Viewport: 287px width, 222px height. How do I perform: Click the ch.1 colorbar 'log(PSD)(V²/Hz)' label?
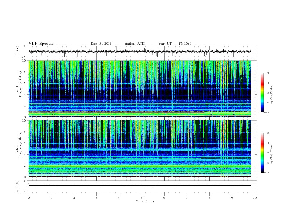coord(271,95)
